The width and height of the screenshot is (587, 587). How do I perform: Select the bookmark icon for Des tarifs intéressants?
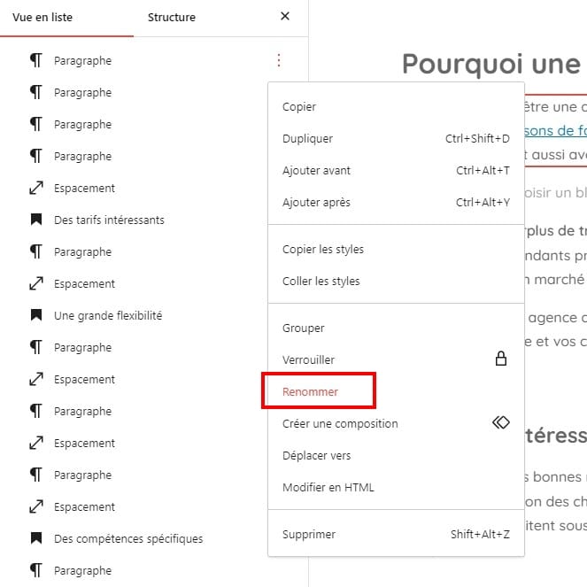coord(36,220)
